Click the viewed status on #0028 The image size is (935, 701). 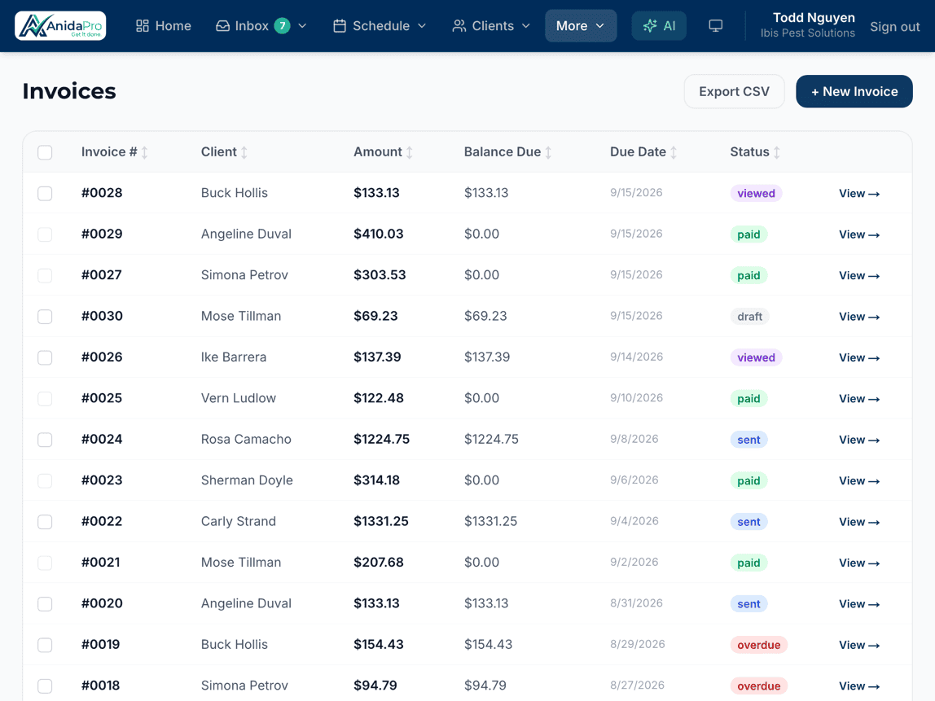coord(756,193)
